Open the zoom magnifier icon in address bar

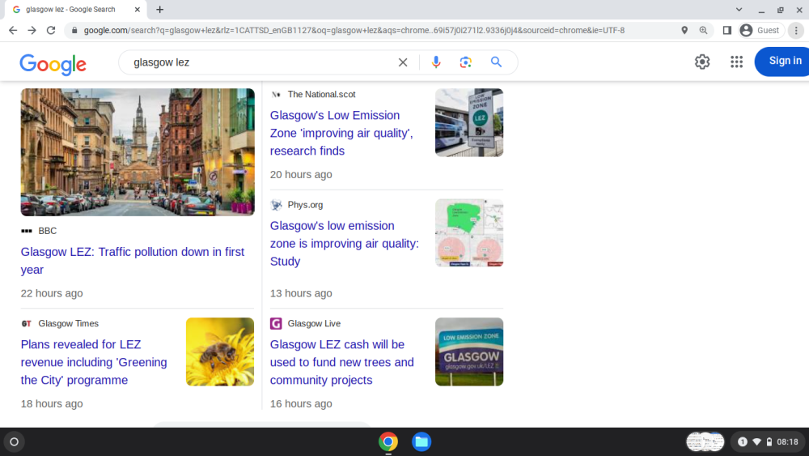pos(703,31)
